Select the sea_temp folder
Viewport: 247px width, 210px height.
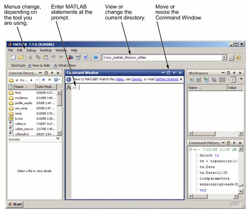[x=21, y=108]
